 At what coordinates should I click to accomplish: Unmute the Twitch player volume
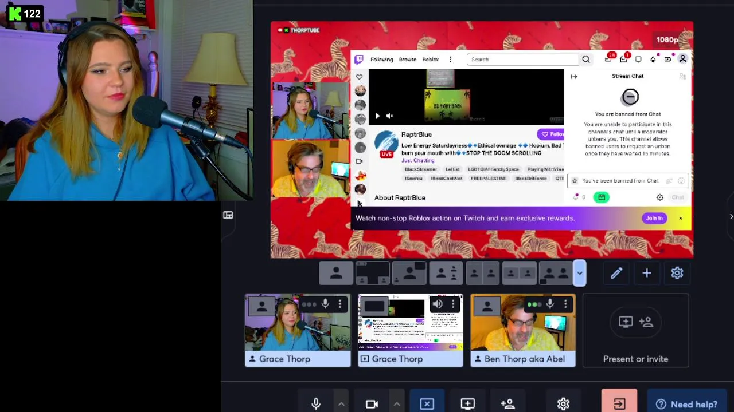click(x=390, y=116)
